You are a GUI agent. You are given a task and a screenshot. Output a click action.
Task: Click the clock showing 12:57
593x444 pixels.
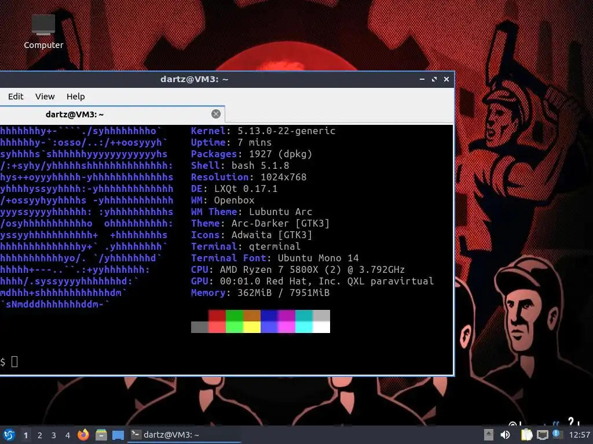(579, 435)
